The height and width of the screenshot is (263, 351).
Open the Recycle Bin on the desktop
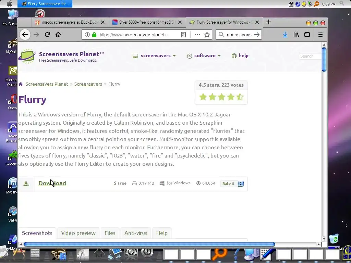pos(334,239)
